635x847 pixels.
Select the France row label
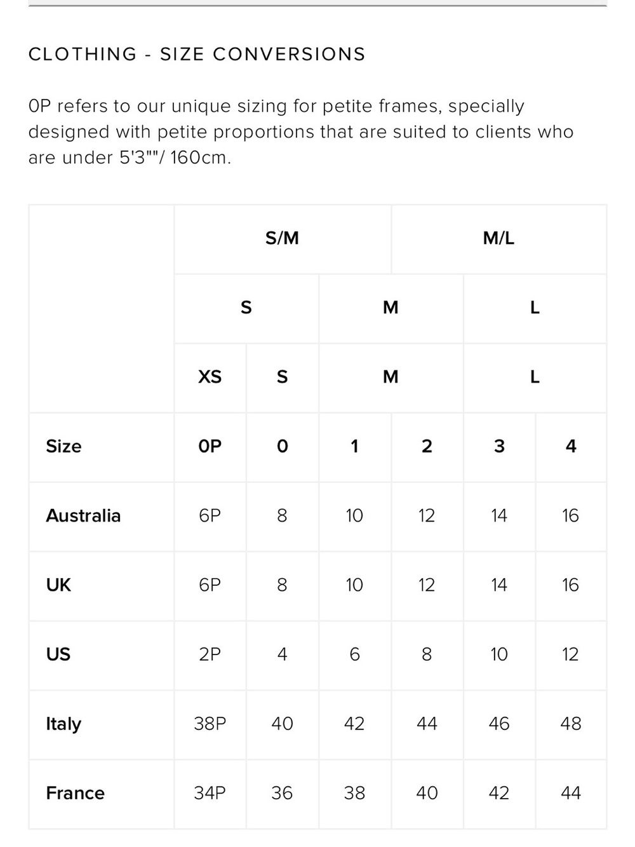point(75,793)
